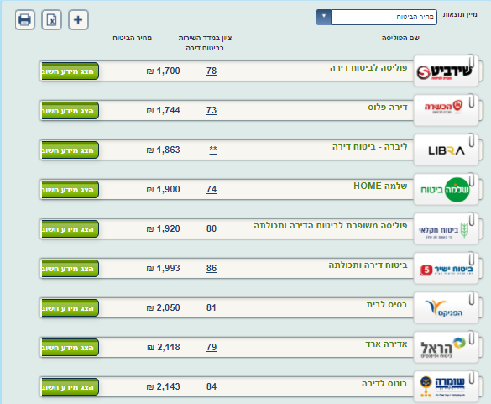Show important info for the 1,920 policy
Viewport: 491px width, 404px height.
71,229
